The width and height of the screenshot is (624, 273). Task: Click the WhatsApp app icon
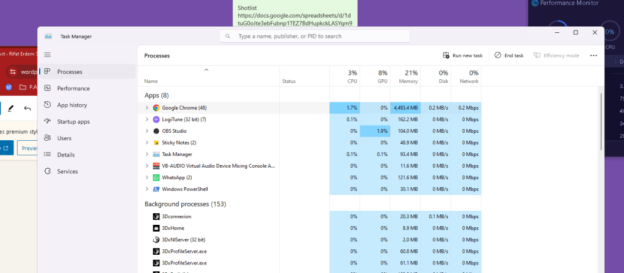point(156,177)
